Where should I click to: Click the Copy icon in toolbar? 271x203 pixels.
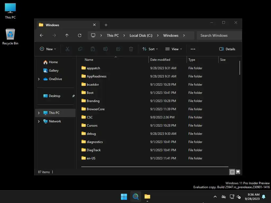(x=80, y=49)
